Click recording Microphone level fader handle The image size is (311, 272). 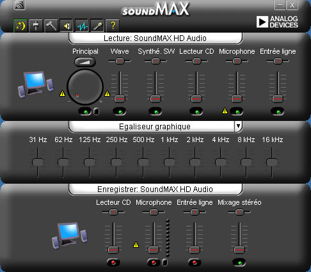click(x=154, y=250)
